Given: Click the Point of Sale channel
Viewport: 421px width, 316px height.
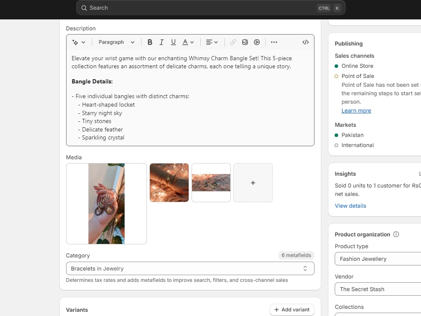Looking at the screenshot, I should click(357, 76).
